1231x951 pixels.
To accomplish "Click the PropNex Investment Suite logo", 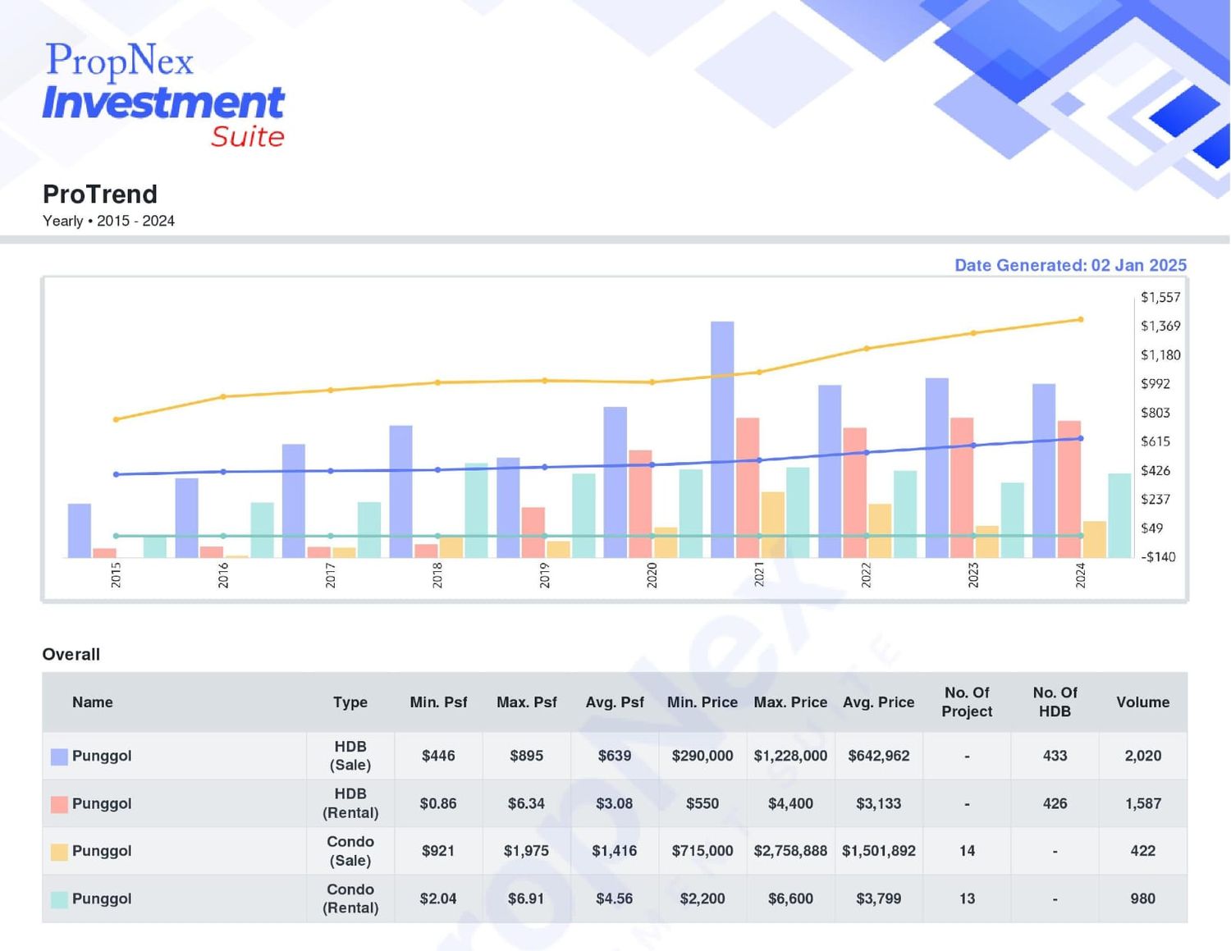I will click(163, 95).
